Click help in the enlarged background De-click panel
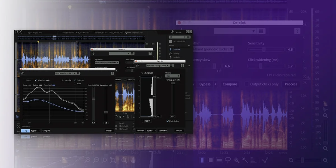336x168 pixels. click(297, 31)
